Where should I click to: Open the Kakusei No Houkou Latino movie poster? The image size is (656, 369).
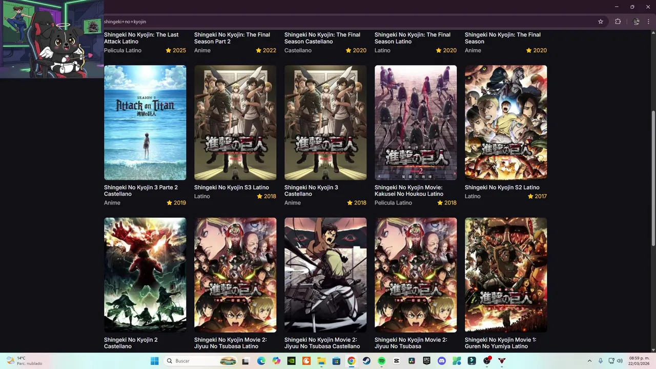(416, 122)
